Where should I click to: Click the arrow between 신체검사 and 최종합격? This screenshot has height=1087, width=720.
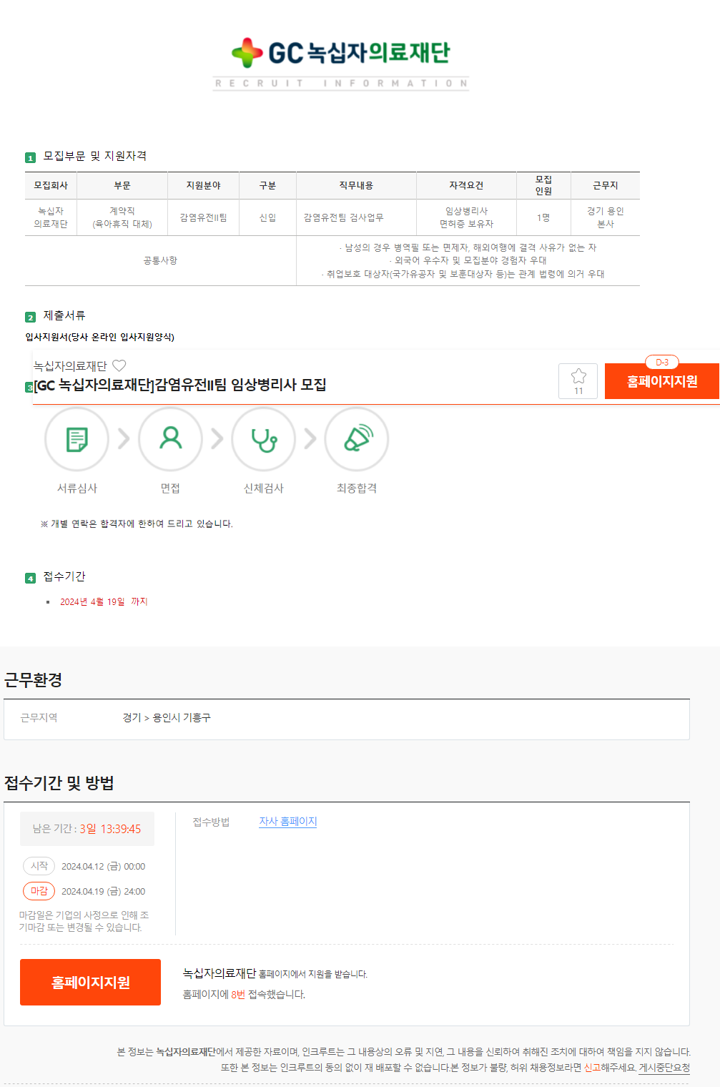tap(310, 438)
